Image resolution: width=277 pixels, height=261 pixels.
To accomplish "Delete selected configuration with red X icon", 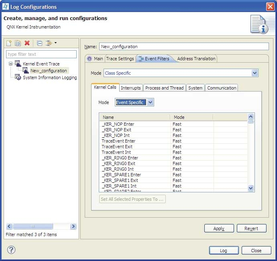I will pyautogui.click(x=27, y=43).
